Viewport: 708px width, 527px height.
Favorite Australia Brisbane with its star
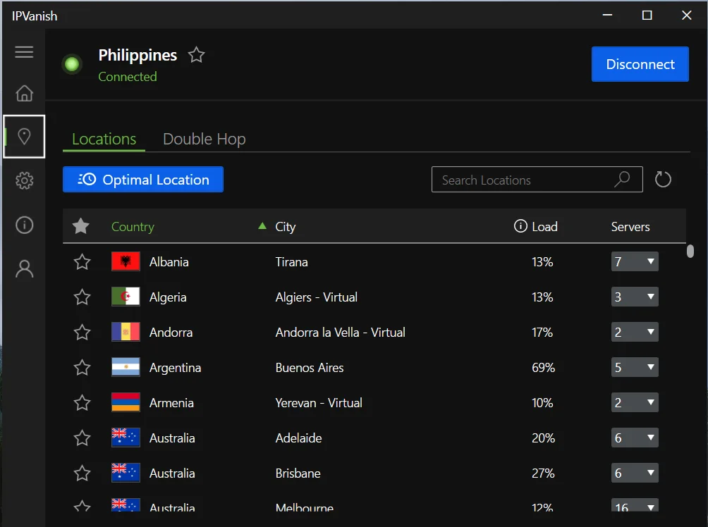83,473
